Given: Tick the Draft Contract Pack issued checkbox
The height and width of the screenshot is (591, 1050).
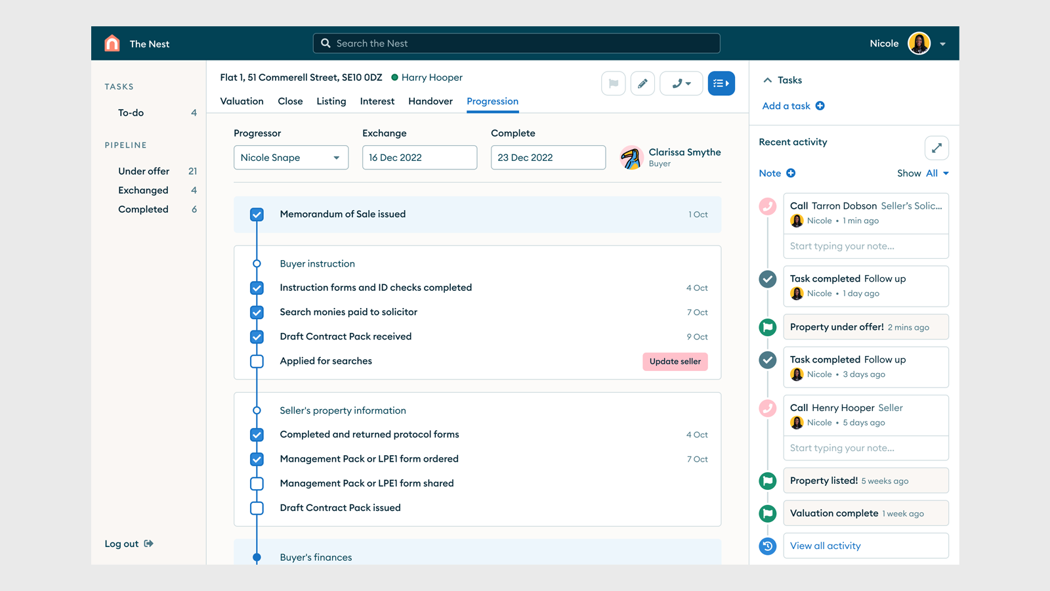Looking at the screenshot, I should (x=257, y=508).
